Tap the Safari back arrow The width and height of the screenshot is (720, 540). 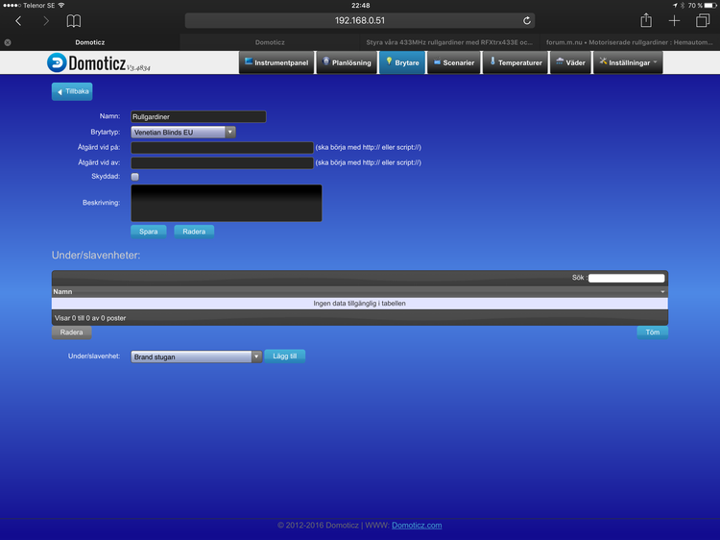18,20
